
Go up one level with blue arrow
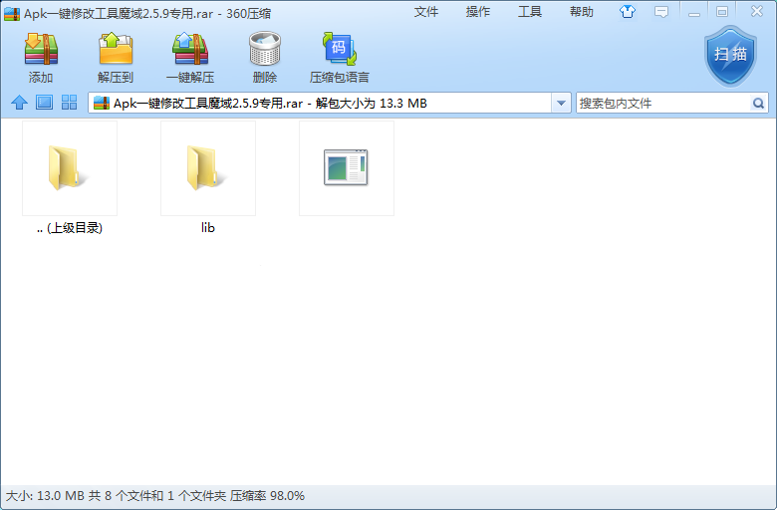click(19, 103)
